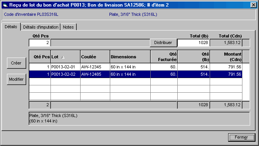Click the Qté (lb) column header
The image size is (259, 146).
(x=193, y=57)
